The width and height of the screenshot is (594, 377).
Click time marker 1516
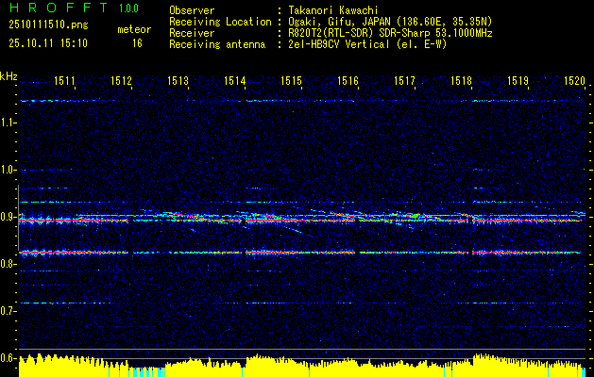pyautogui.click(x=348, y=80)
